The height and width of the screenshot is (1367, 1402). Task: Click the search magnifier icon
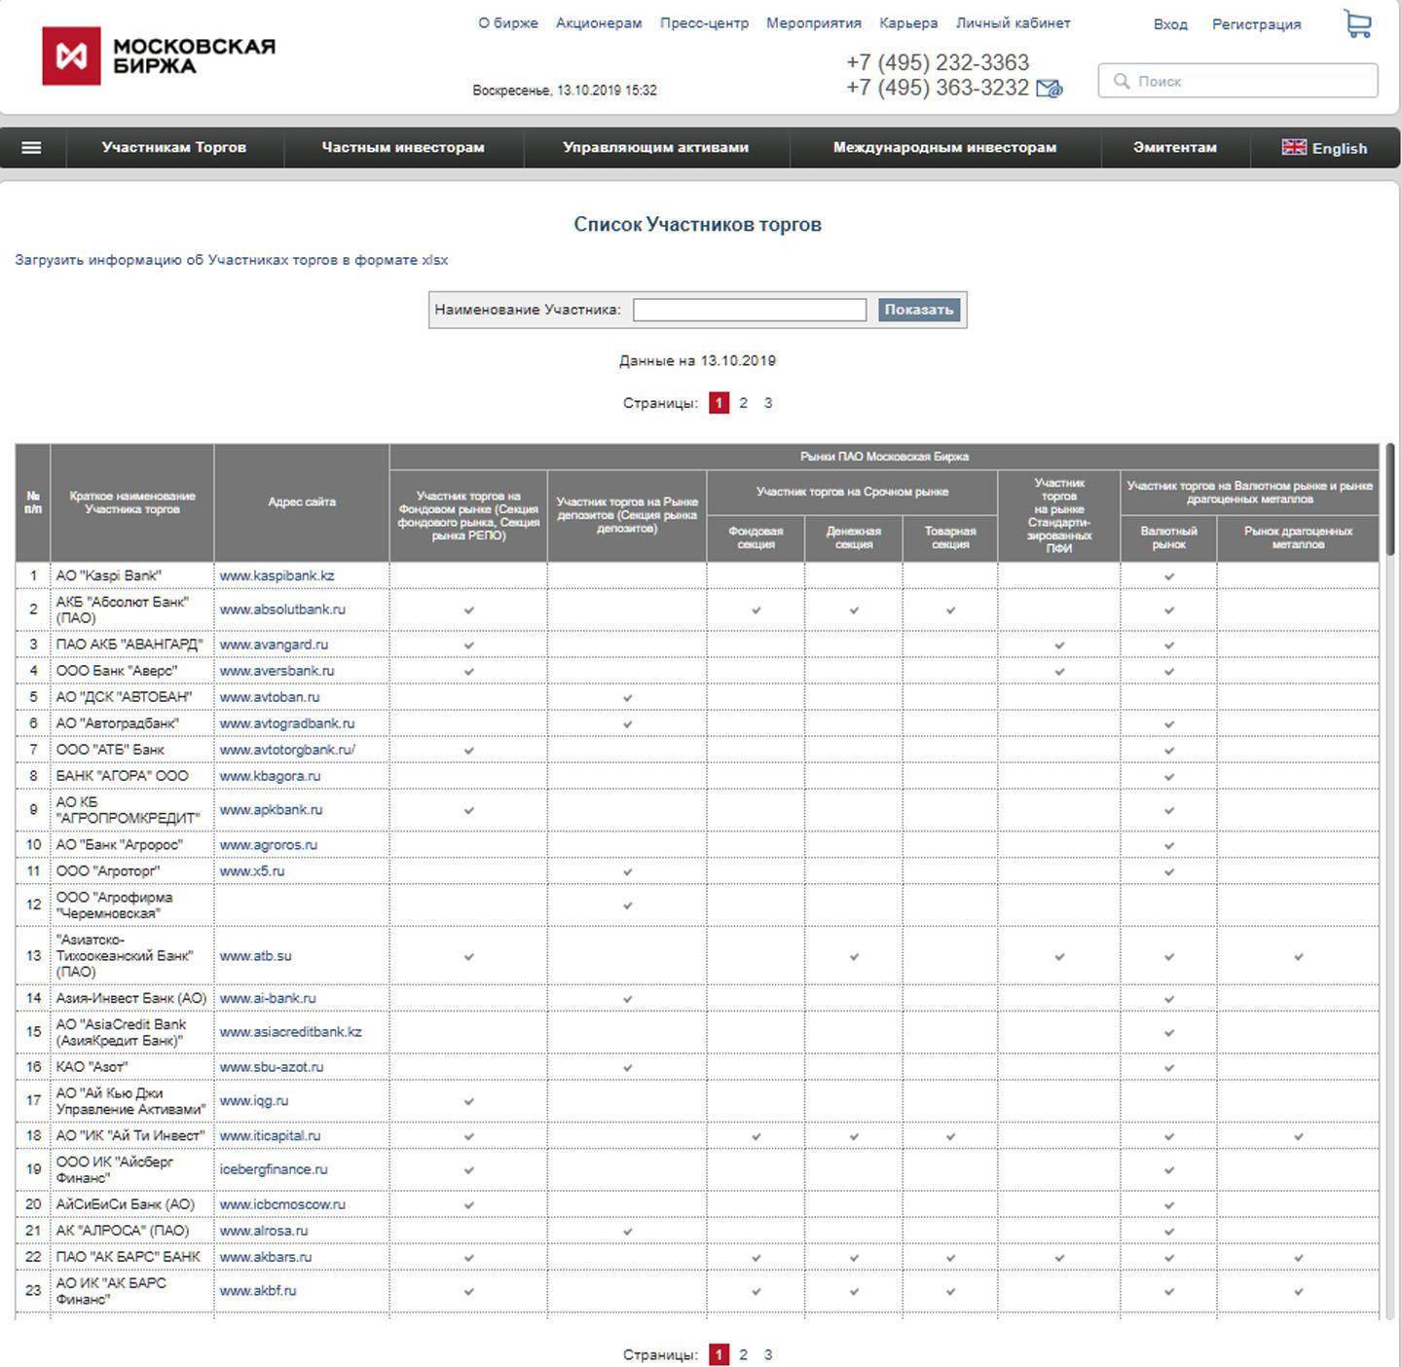pos(1122,81)
